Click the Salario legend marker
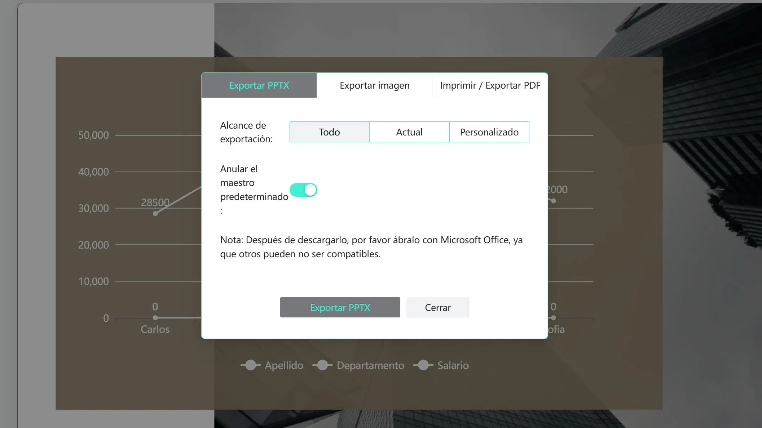Viewport: 762px width, 428px height. pos(423,365)
